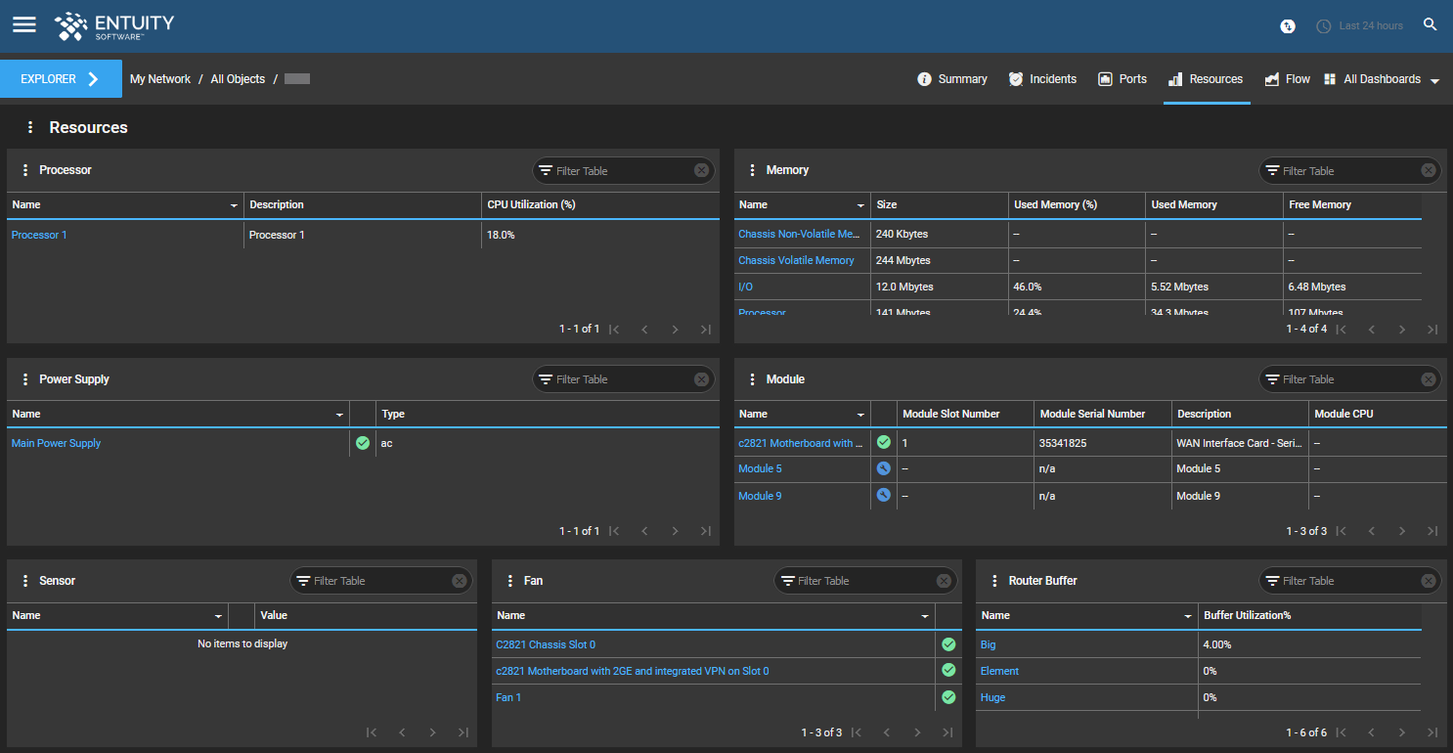Image resolution: width=1453 pixels, height=753 pixels.
Task: Open the hamburger main menu
Action: (x=23, y=24)
